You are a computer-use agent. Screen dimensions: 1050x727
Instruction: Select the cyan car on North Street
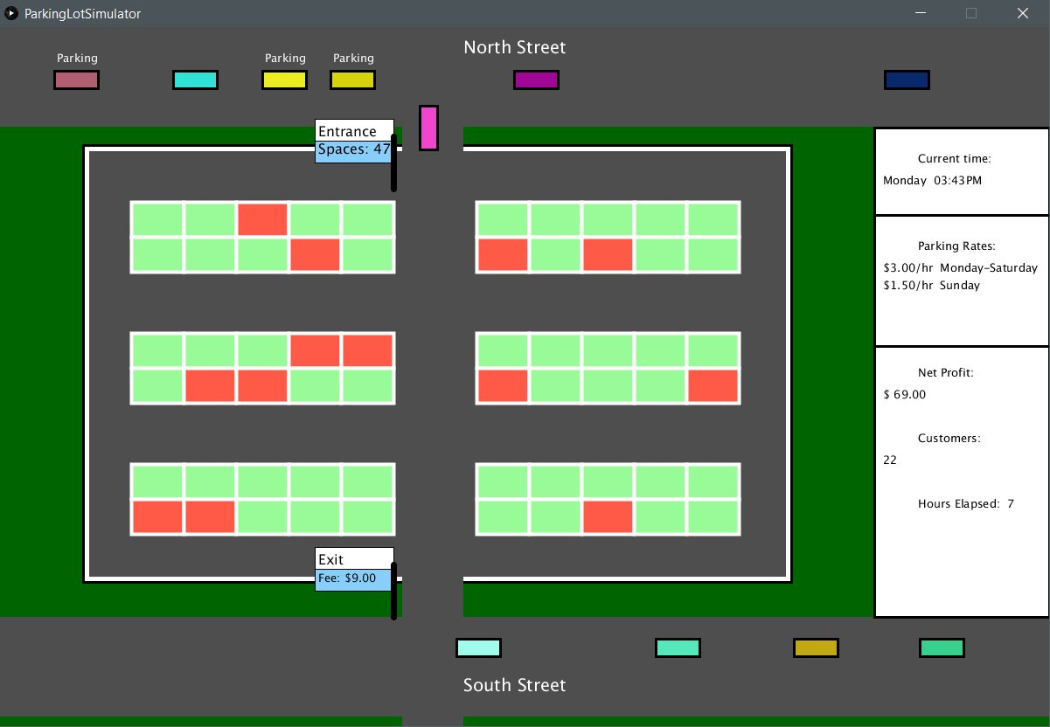coord(195,80)
